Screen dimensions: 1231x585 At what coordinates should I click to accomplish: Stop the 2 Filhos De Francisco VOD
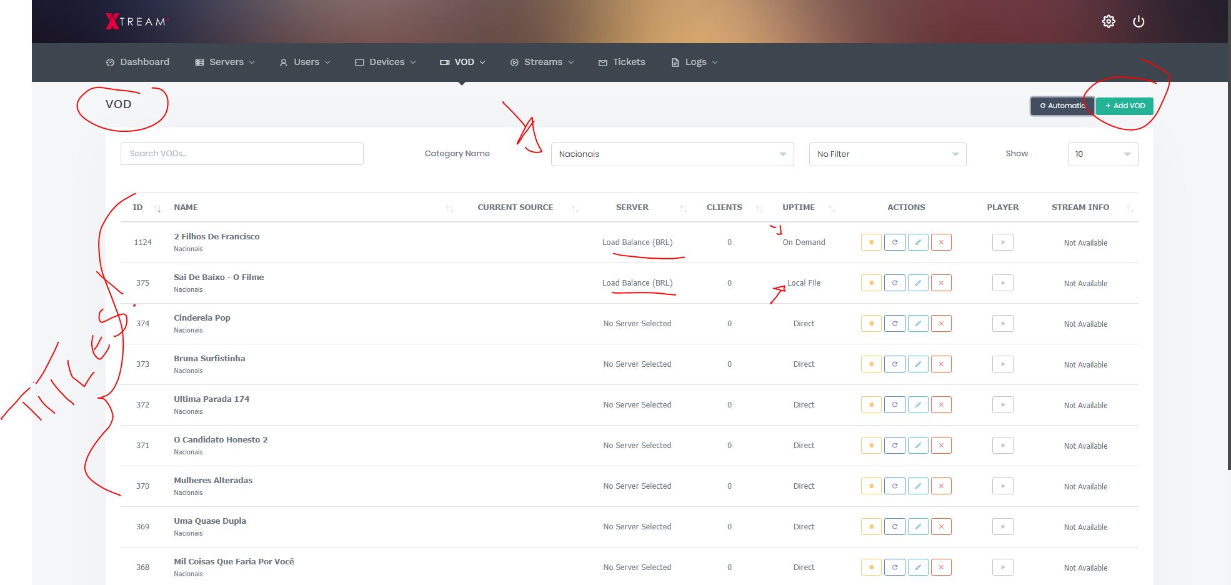(x=871, y=242)
